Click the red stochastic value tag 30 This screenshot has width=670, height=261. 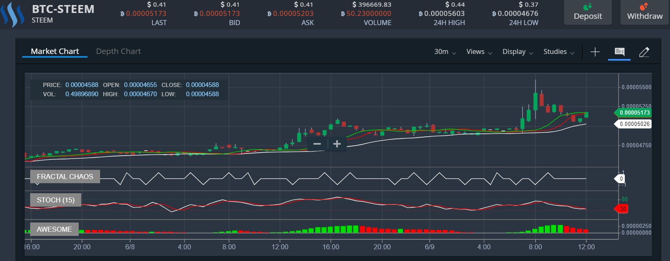621,209
